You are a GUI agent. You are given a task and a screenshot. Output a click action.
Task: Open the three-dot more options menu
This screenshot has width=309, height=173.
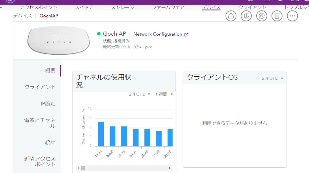(x=292, y=16)
